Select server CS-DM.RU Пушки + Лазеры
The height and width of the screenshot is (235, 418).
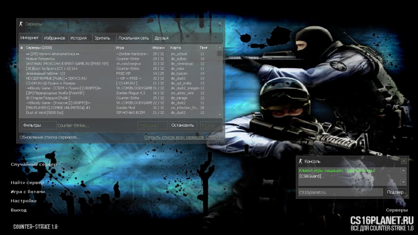coord(119,83)
